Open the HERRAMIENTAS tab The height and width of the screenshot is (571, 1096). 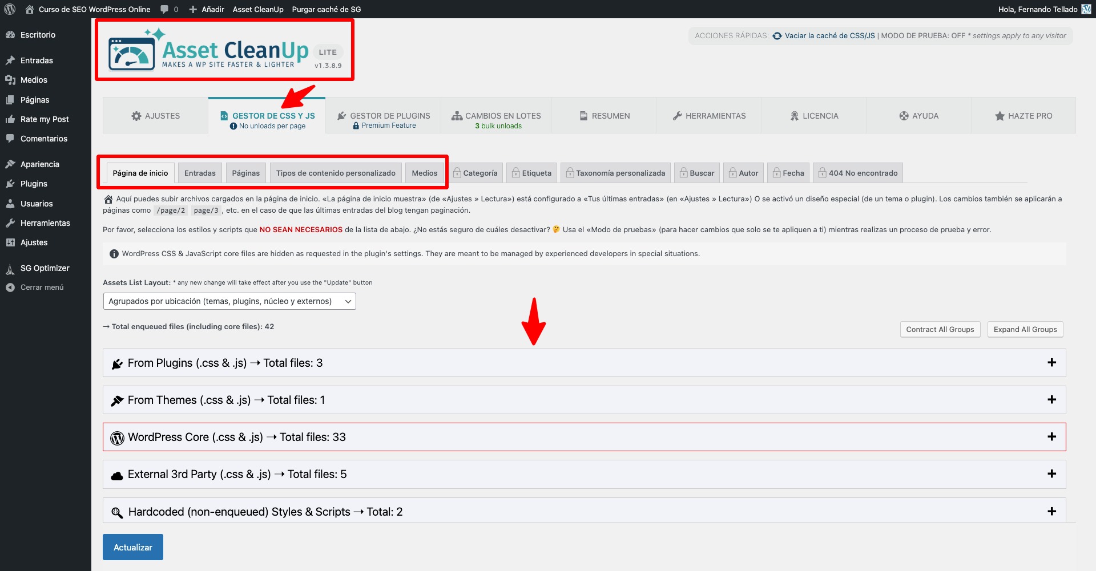(x=709, y=116)
